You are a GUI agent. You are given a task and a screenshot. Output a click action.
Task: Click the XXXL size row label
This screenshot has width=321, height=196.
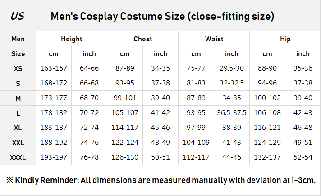pos(18,158)
